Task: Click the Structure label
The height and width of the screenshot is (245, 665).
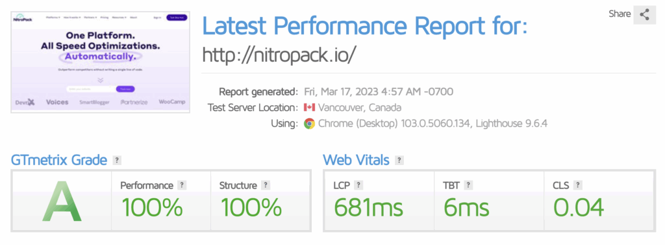Action: pos(238,186)
